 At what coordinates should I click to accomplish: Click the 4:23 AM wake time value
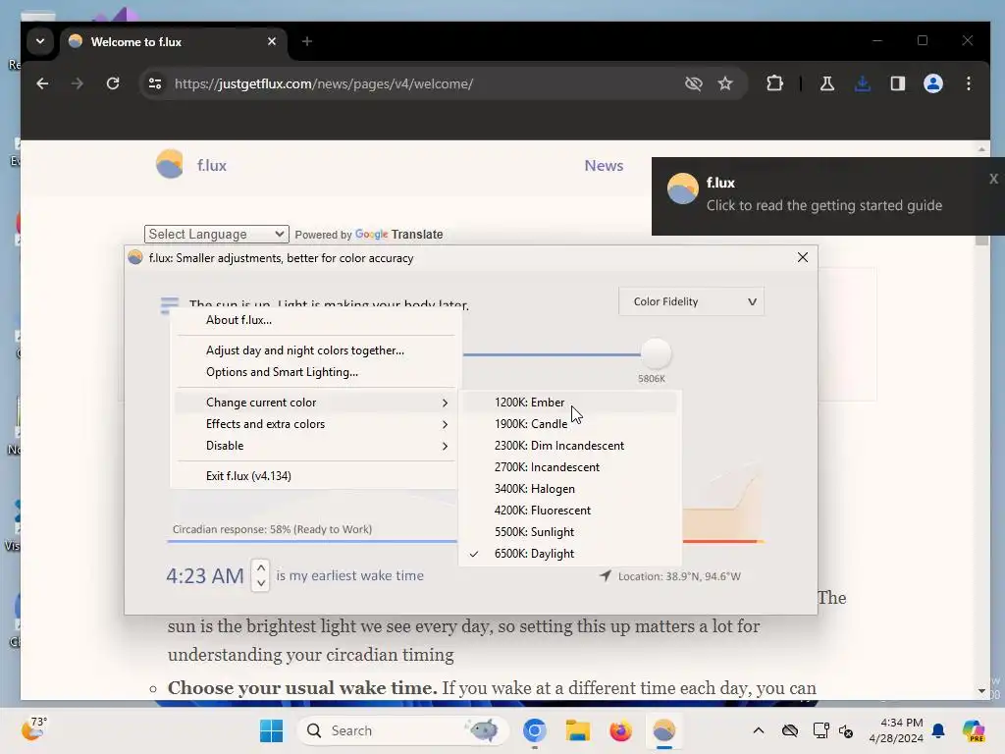pos(205,575)
